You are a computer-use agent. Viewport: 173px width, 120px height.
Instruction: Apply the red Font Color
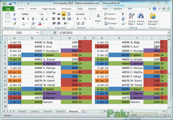(40, 23)
